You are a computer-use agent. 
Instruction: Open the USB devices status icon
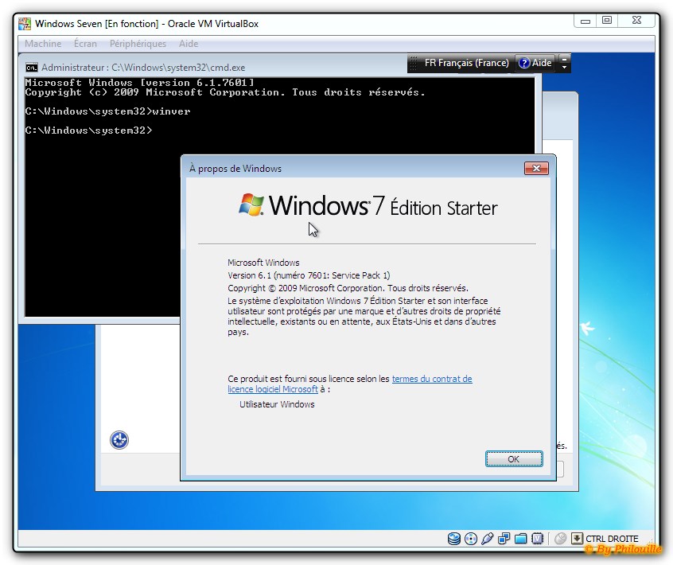pos(488,539)
